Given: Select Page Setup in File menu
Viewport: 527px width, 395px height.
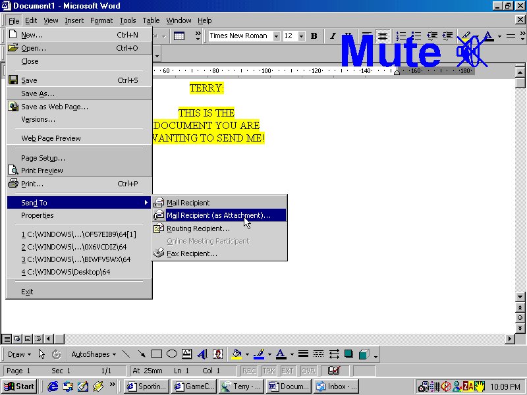Looking at the screenshot, I should 79,158.
